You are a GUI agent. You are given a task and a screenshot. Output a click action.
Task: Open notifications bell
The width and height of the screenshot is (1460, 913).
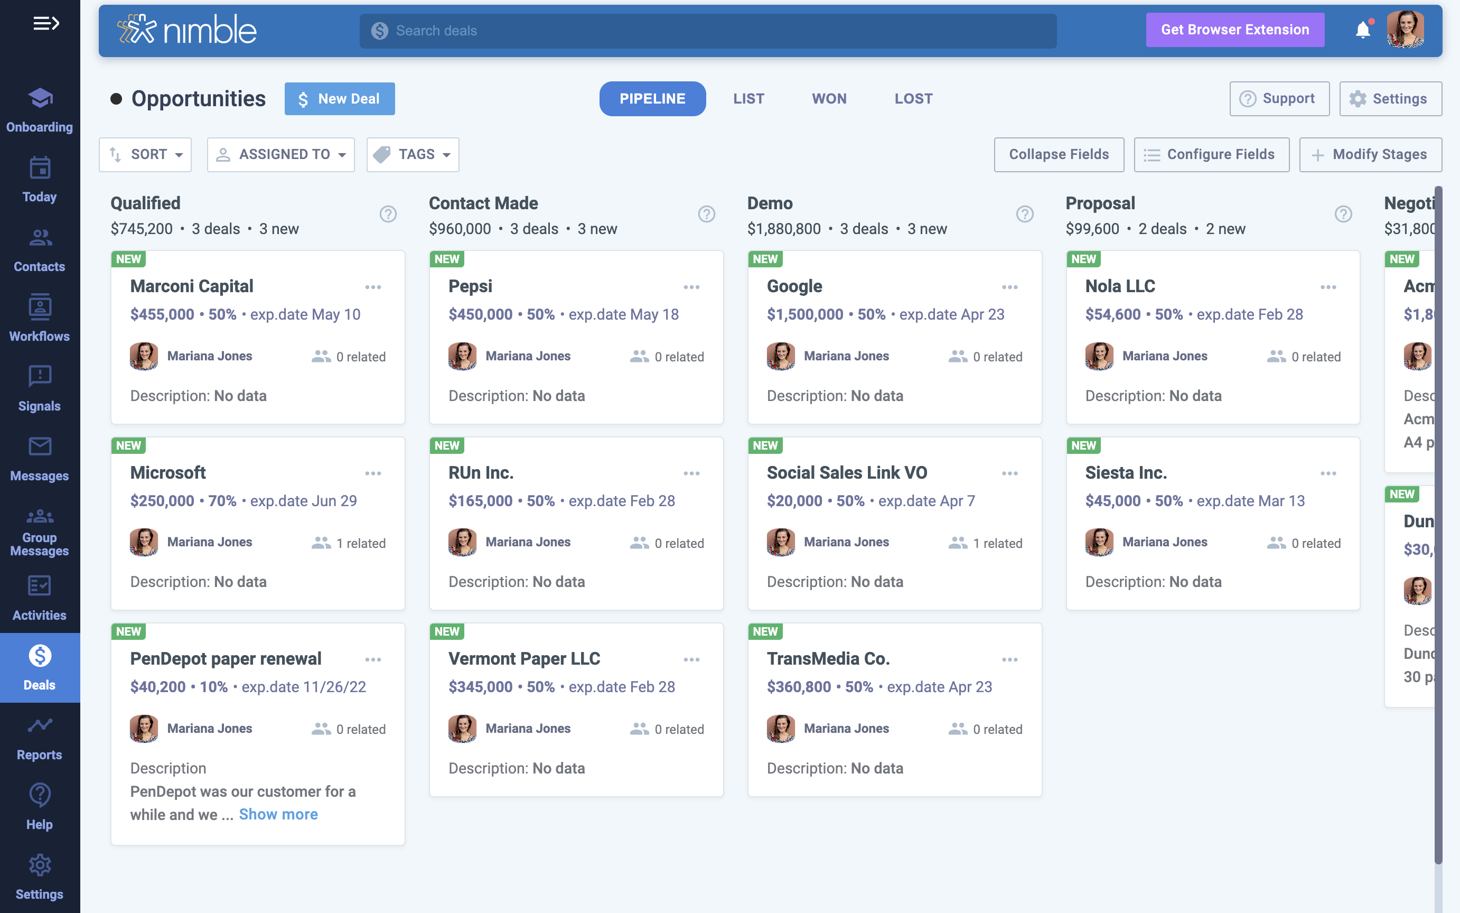click(1363, 30)
